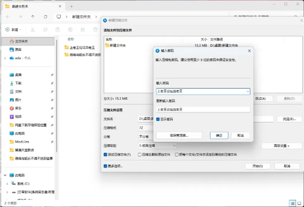The width and height of the screenshot is (304, 207).
Task: Go forward in File Explorer
Action: [x=20, y=17]
